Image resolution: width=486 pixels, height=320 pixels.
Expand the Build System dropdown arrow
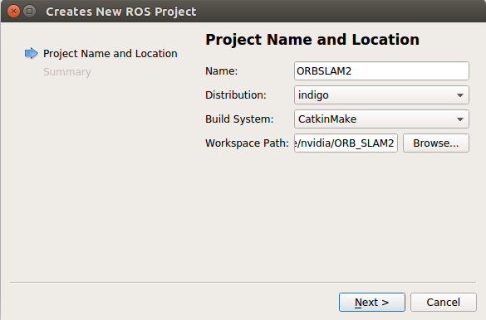click(460, 119)
